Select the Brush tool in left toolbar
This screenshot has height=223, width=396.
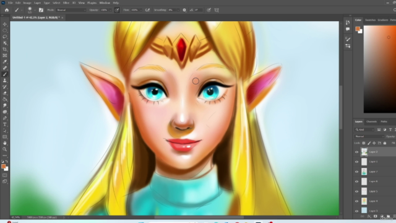pos(4,74)
